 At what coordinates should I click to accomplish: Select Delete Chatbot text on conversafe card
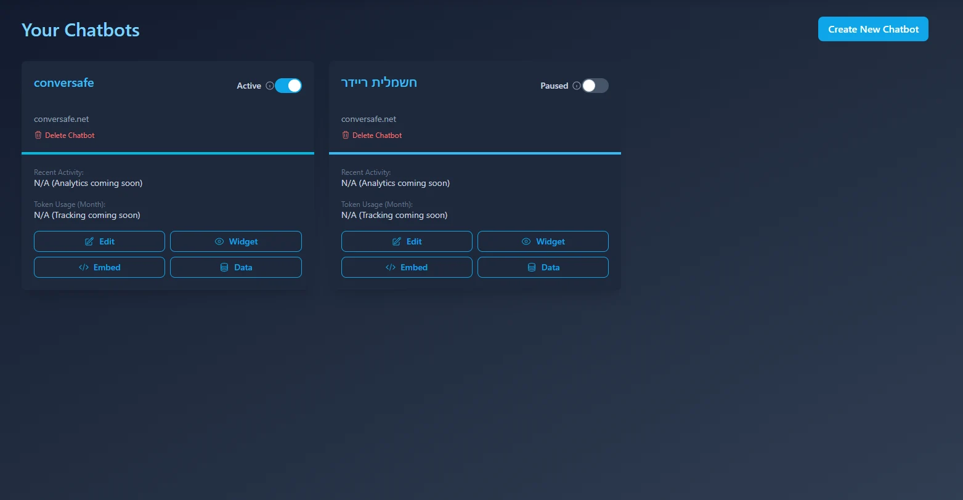click(70, 135)
